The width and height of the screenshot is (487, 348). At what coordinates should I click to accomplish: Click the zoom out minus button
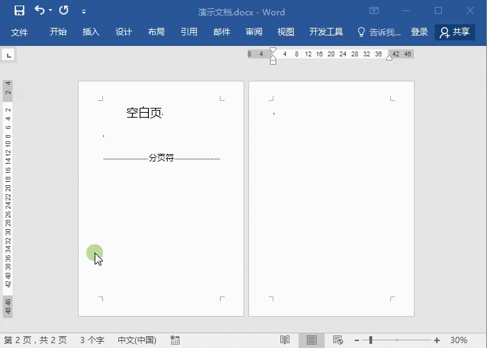pyautogui.click(x=357, y=340)
